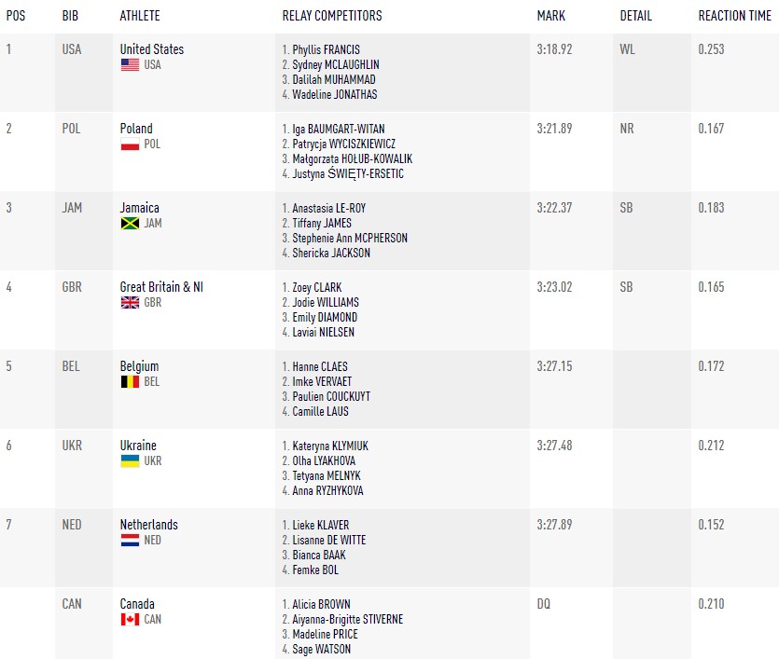Click the Great Britain flag icon

(130, 302)
